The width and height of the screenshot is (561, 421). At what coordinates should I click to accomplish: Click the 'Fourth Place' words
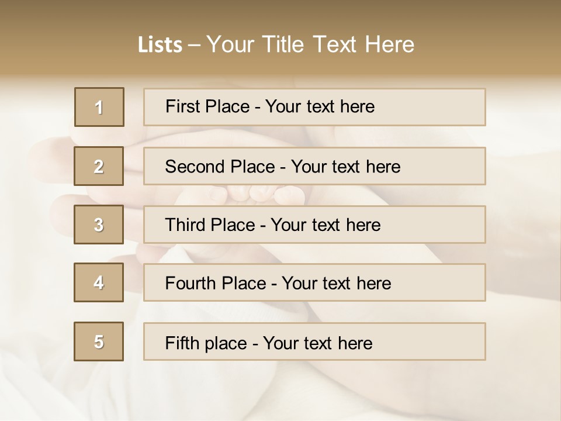pos(216,284)
